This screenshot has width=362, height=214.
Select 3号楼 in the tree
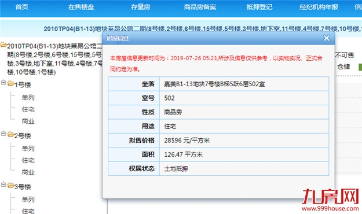(x=23, y=187)
